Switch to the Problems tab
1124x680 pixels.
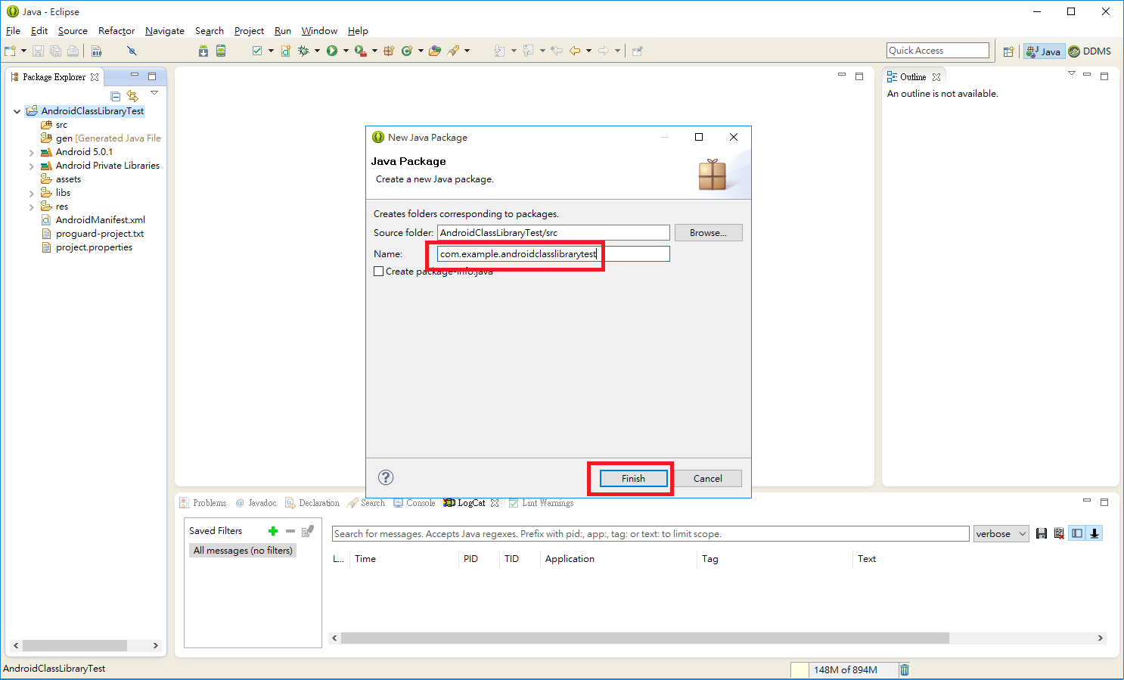coord(203,503)
